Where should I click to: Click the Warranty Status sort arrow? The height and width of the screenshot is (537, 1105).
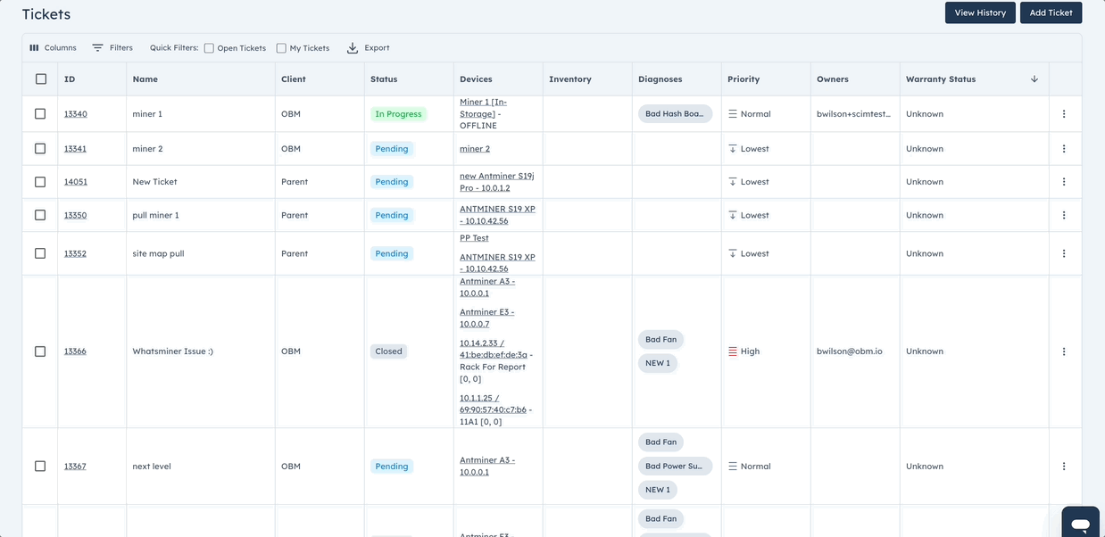(x=1034, y=79)
